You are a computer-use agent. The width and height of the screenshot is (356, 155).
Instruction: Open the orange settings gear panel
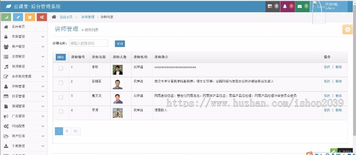tap(347, 30)
